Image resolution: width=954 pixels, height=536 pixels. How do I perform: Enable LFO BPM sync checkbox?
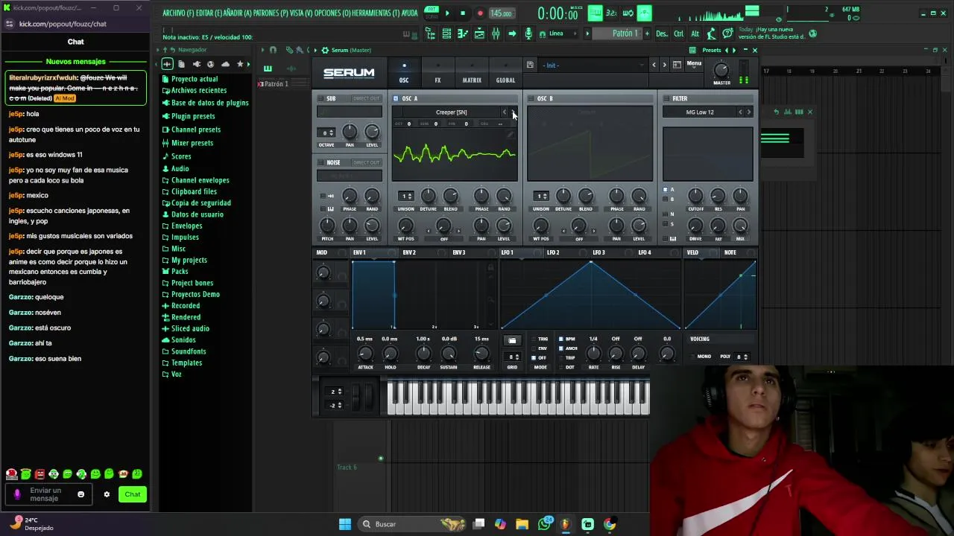[x=561, y=339]
